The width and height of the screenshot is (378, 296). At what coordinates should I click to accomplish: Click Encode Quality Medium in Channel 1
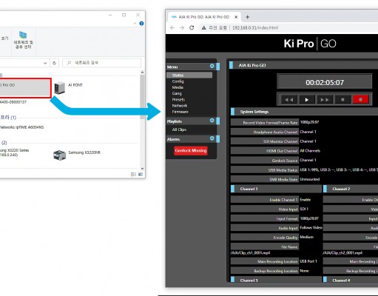click(307, 237)
